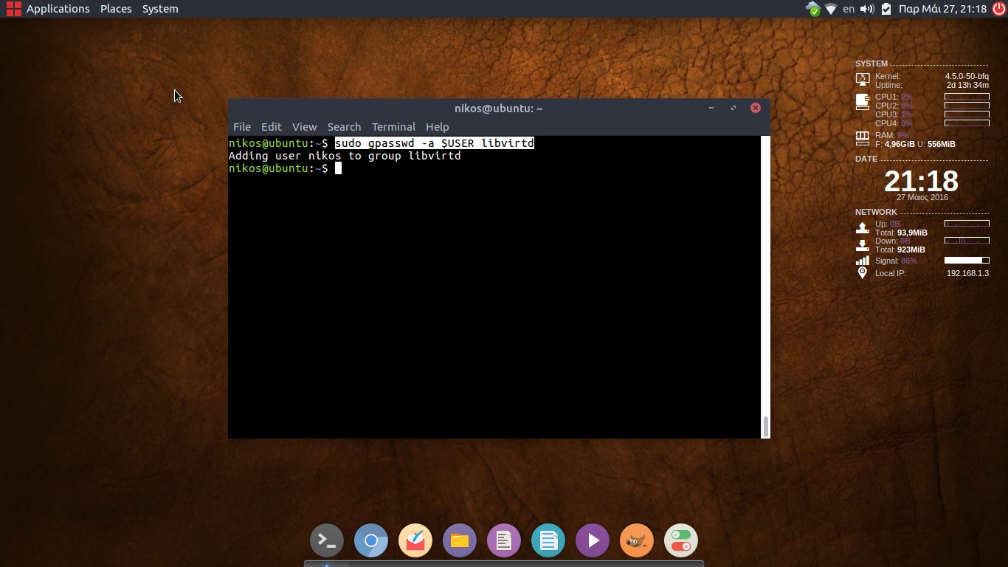The width and height of the screenshot is (1008, 567).
Task: Expand the Places menu
Action: [116, 9]
